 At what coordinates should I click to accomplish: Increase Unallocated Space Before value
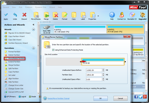point(103,69)
